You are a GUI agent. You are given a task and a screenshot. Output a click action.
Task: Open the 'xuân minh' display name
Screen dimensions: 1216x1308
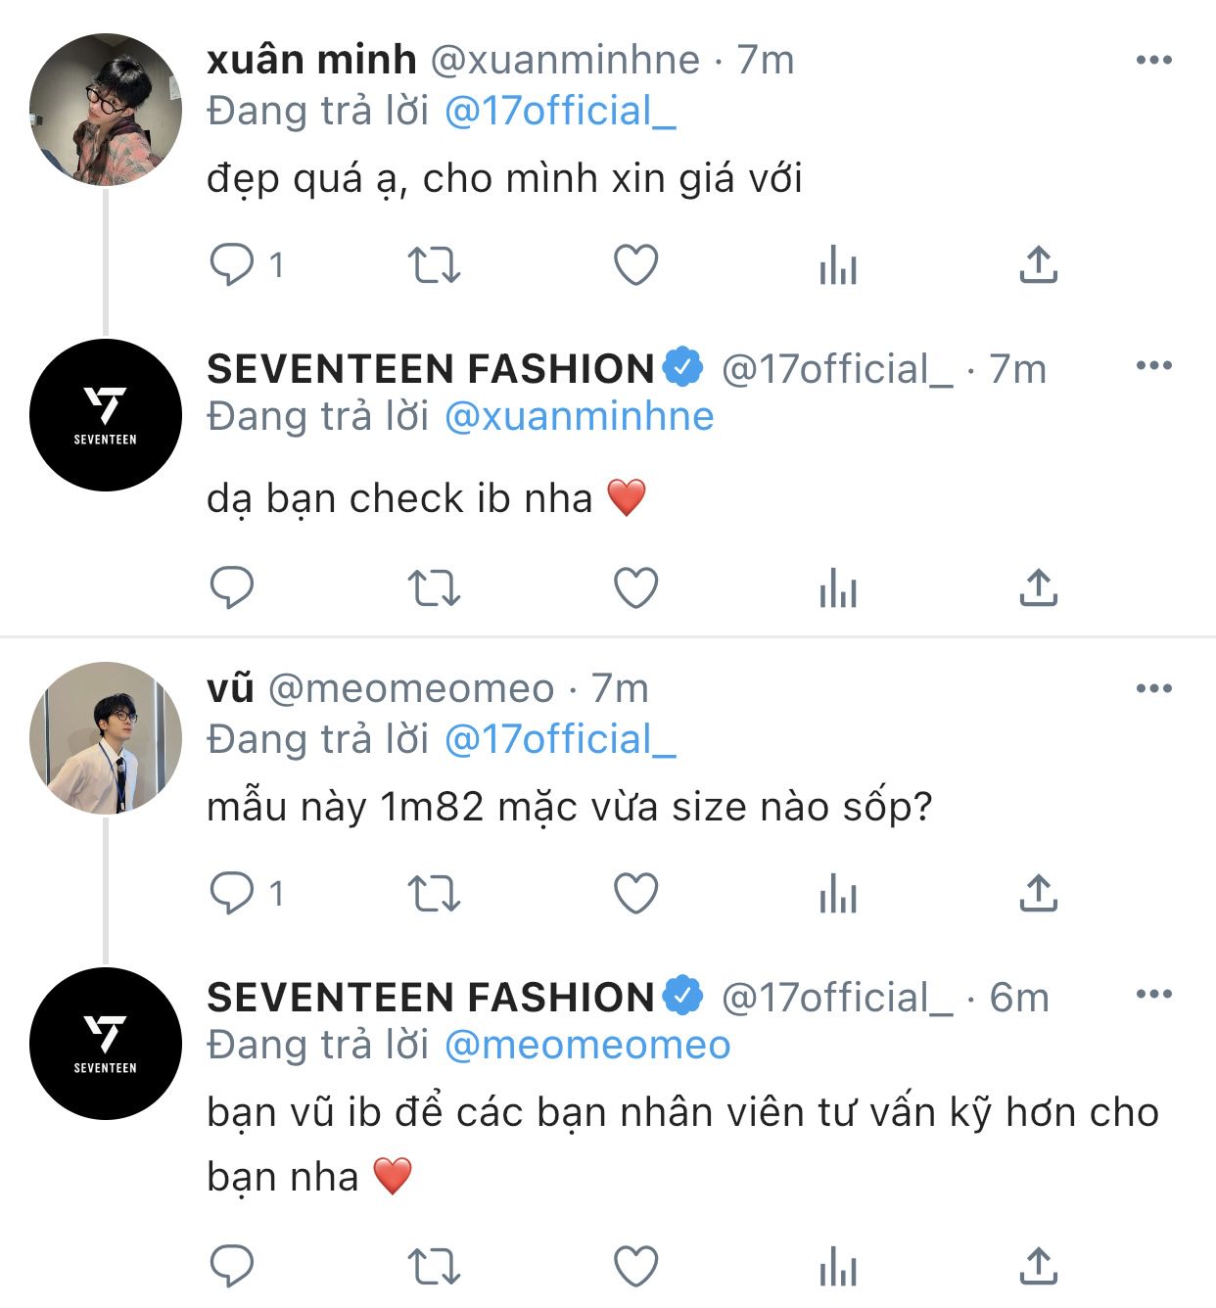coord(311,61)
